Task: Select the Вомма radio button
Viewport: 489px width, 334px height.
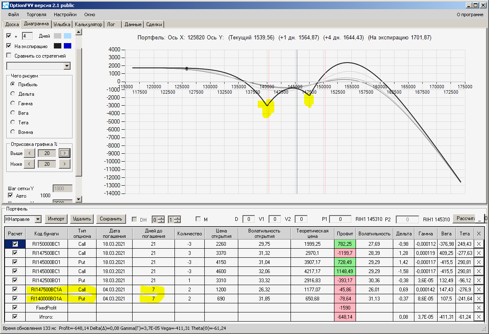Action: click(x=12, y=132)
